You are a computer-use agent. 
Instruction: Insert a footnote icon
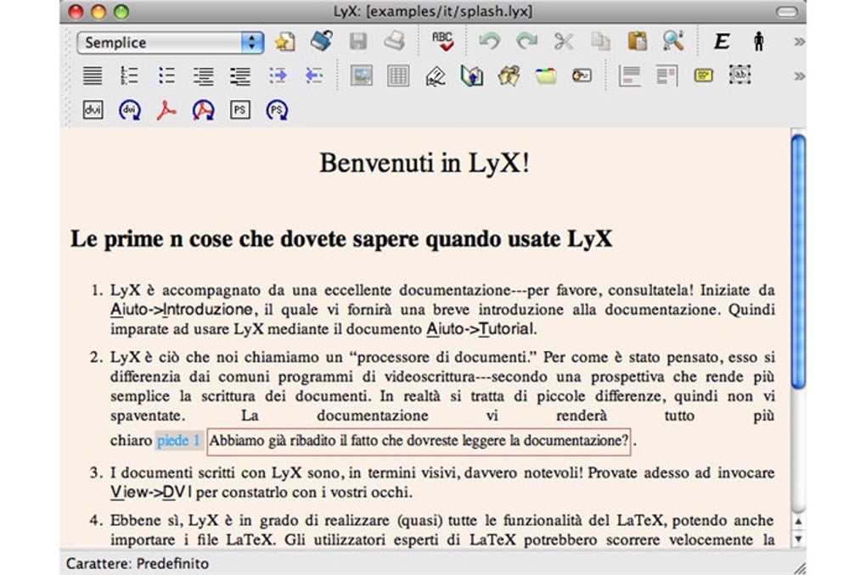[x=630, y=75]
